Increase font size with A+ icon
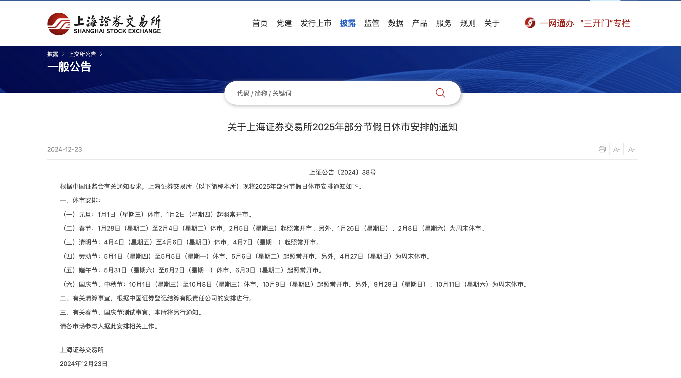The image size is (681, 378). pyautogui.click(x=616, y=149)
